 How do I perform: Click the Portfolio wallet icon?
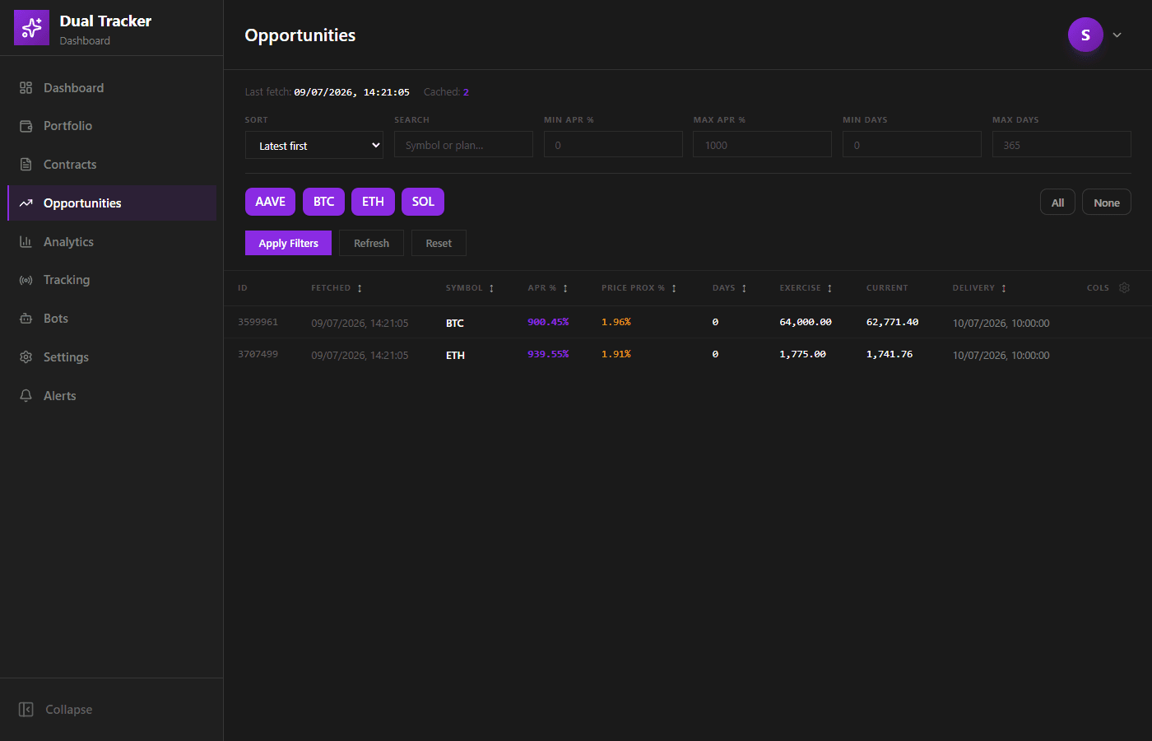click(x=26, y=126)
